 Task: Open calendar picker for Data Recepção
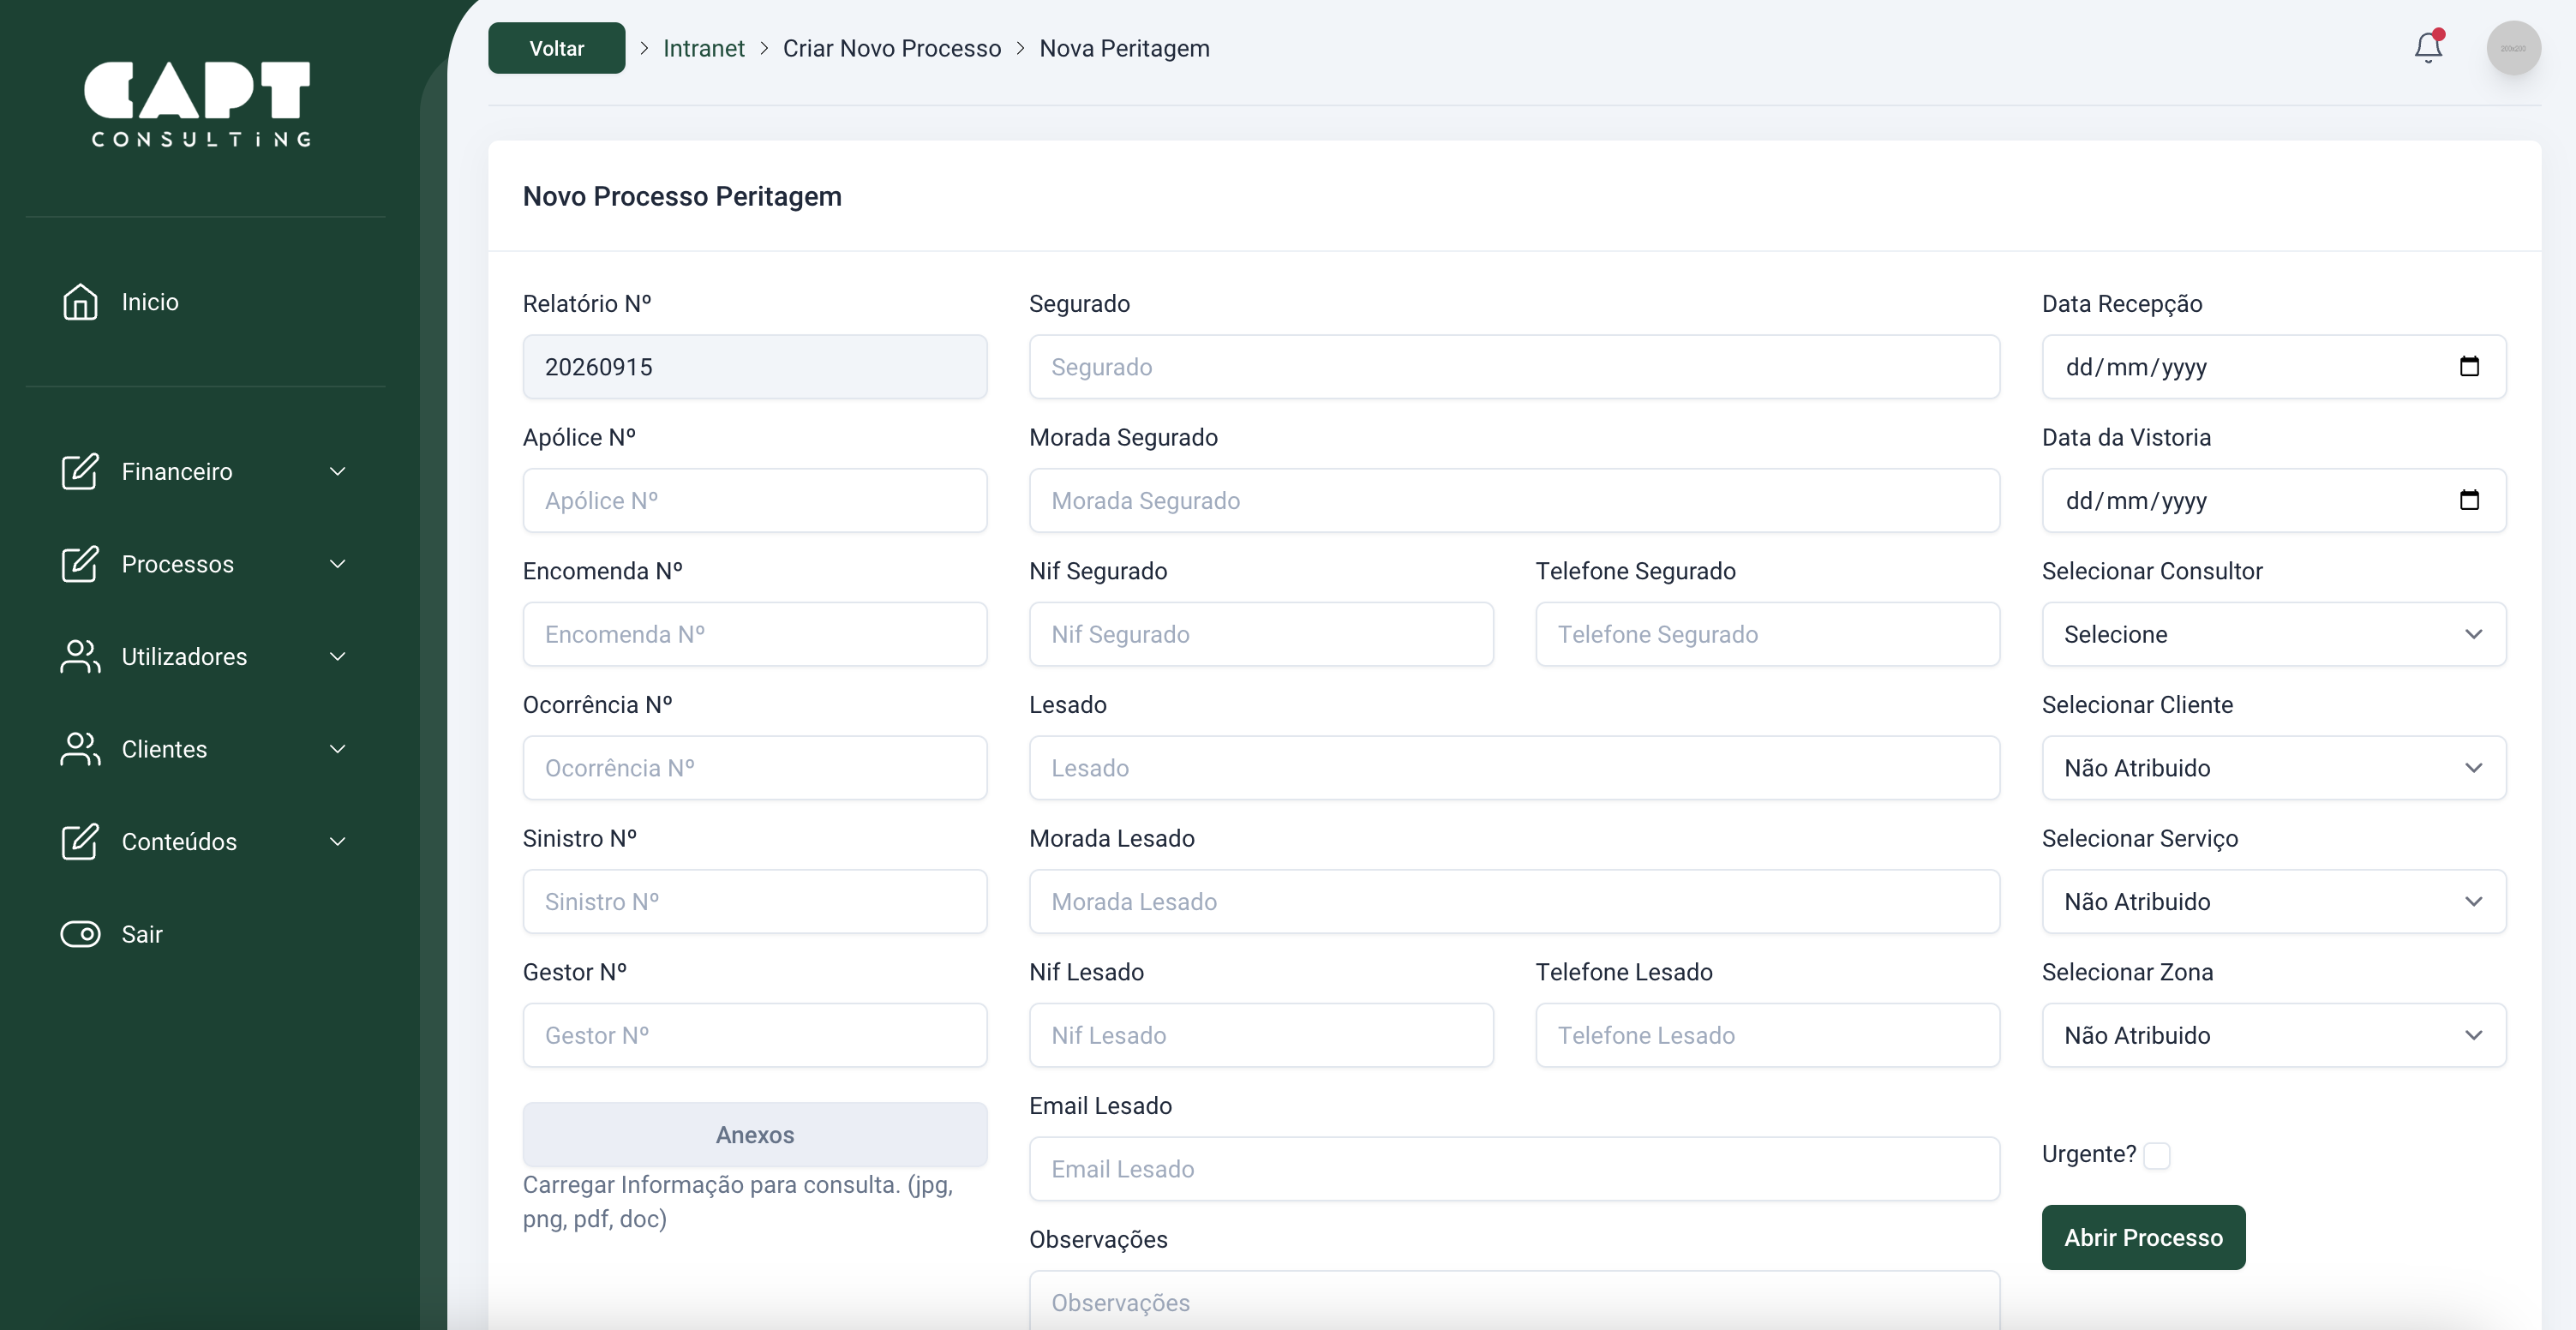point(2469,366)
